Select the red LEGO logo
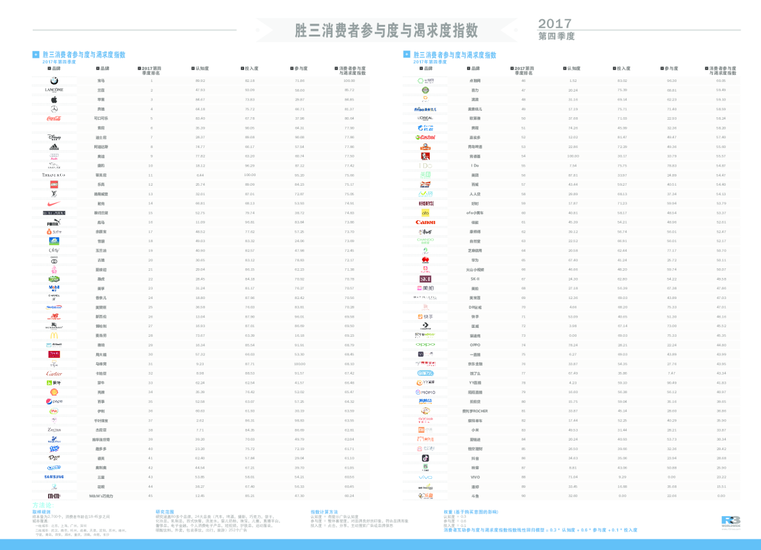The height and width of the screenshot is (550, 761). pyautogui.click(x=54, y=184)
